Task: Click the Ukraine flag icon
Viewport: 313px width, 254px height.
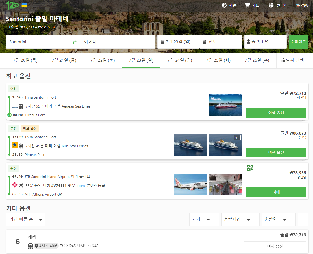Action: click(24, 5)
